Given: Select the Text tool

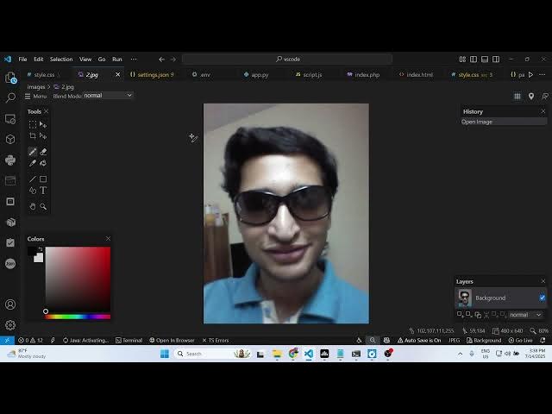Looking at the screenshot, I should (43, 191).
